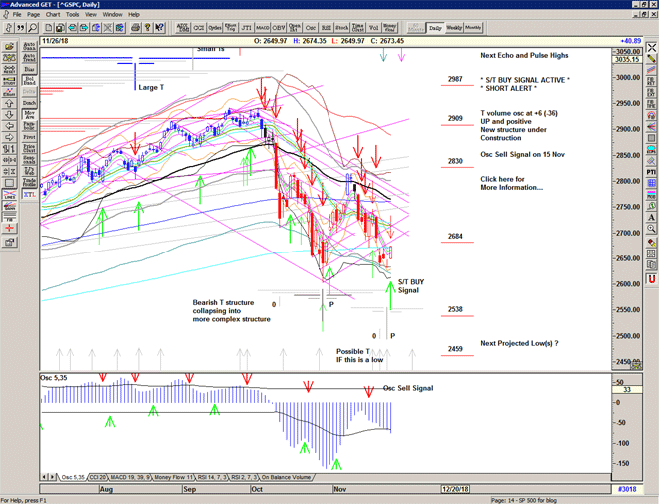Select the Trade Profile button
The image size is (659, 504).
[x=29, y=181]
